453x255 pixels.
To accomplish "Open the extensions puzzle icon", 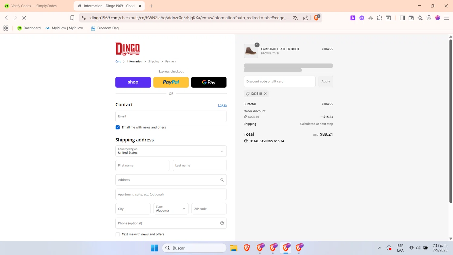I will pyautogui.click(x=380, y=18).
